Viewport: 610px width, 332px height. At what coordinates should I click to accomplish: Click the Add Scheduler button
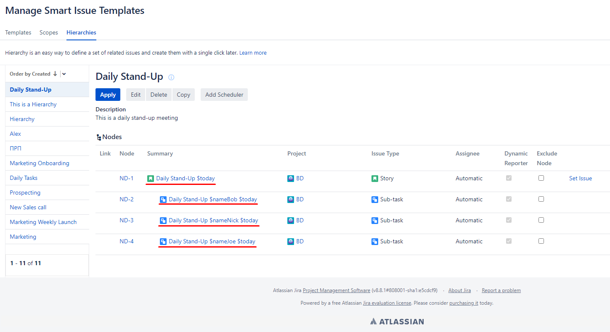click(224, 95)
